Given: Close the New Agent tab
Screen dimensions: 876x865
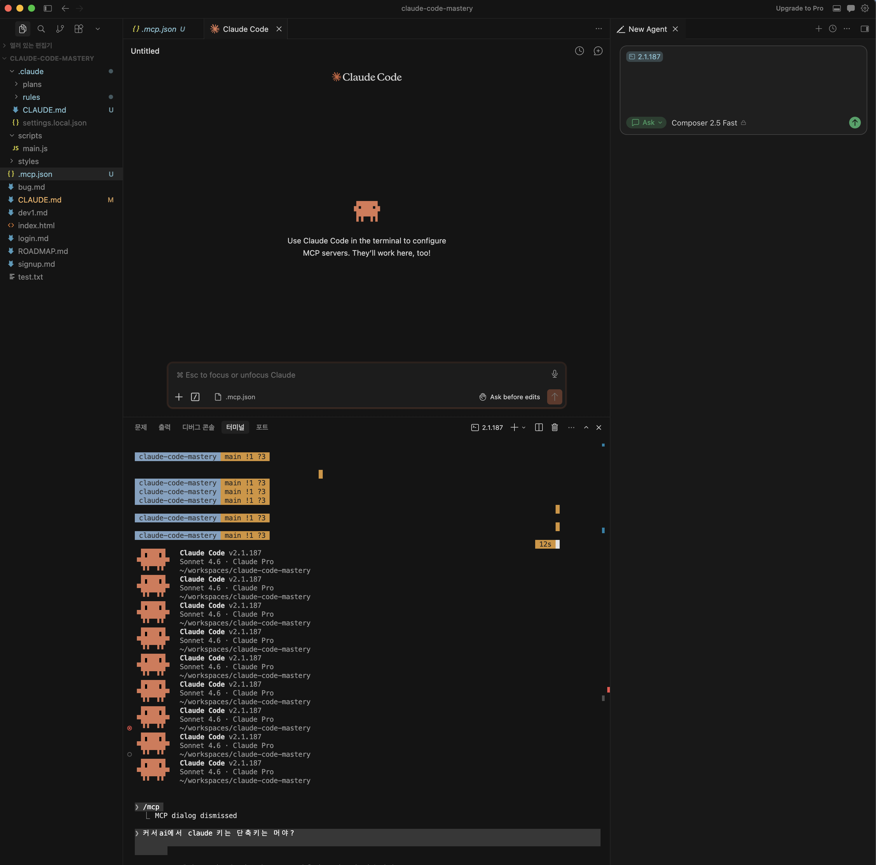Looking at the screenshot, I should 676,29.
